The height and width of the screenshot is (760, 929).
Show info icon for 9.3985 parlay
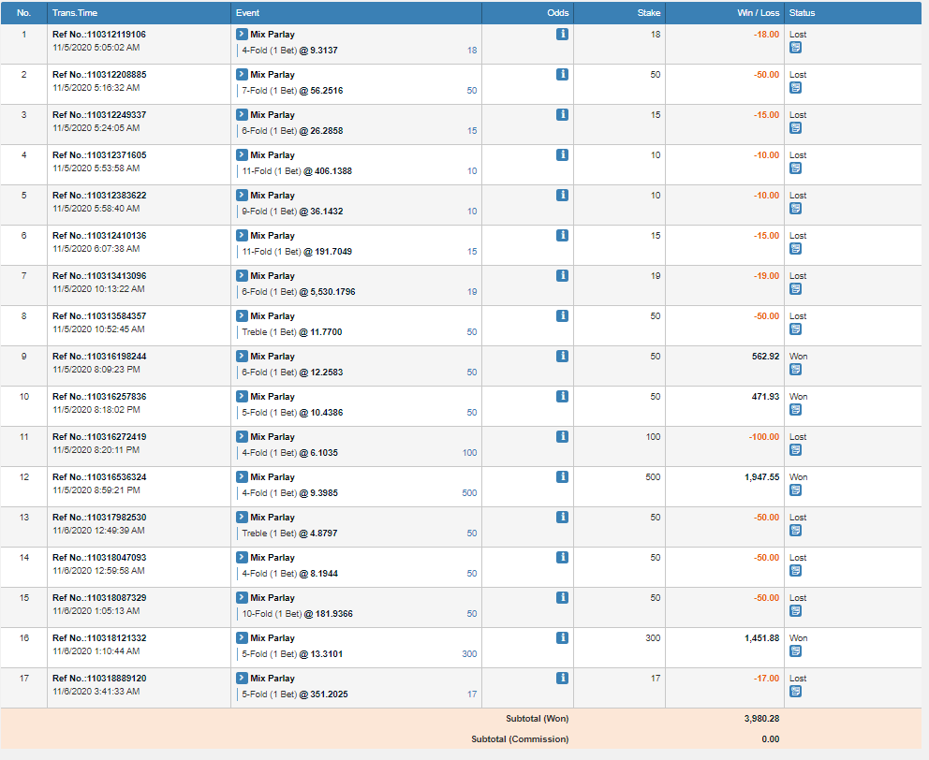pos(562,477)
